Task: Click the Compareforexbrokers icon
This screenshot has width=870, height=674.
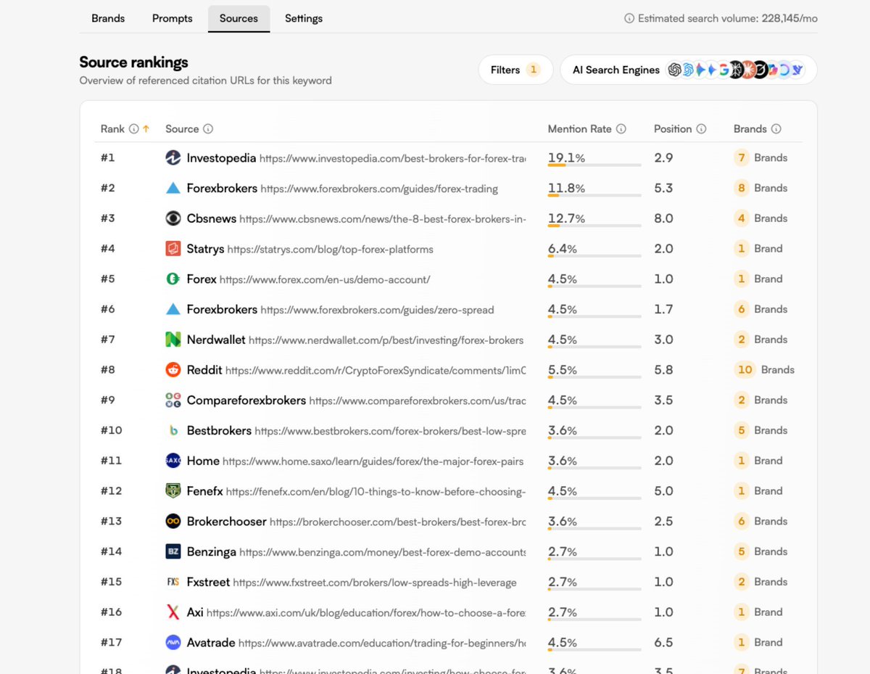Action: (x=173, y=400)
